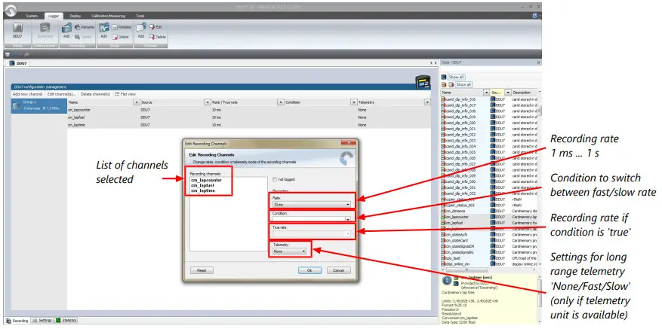Select card_dlp_info_016 in Data list

click(x=462, y=99)
